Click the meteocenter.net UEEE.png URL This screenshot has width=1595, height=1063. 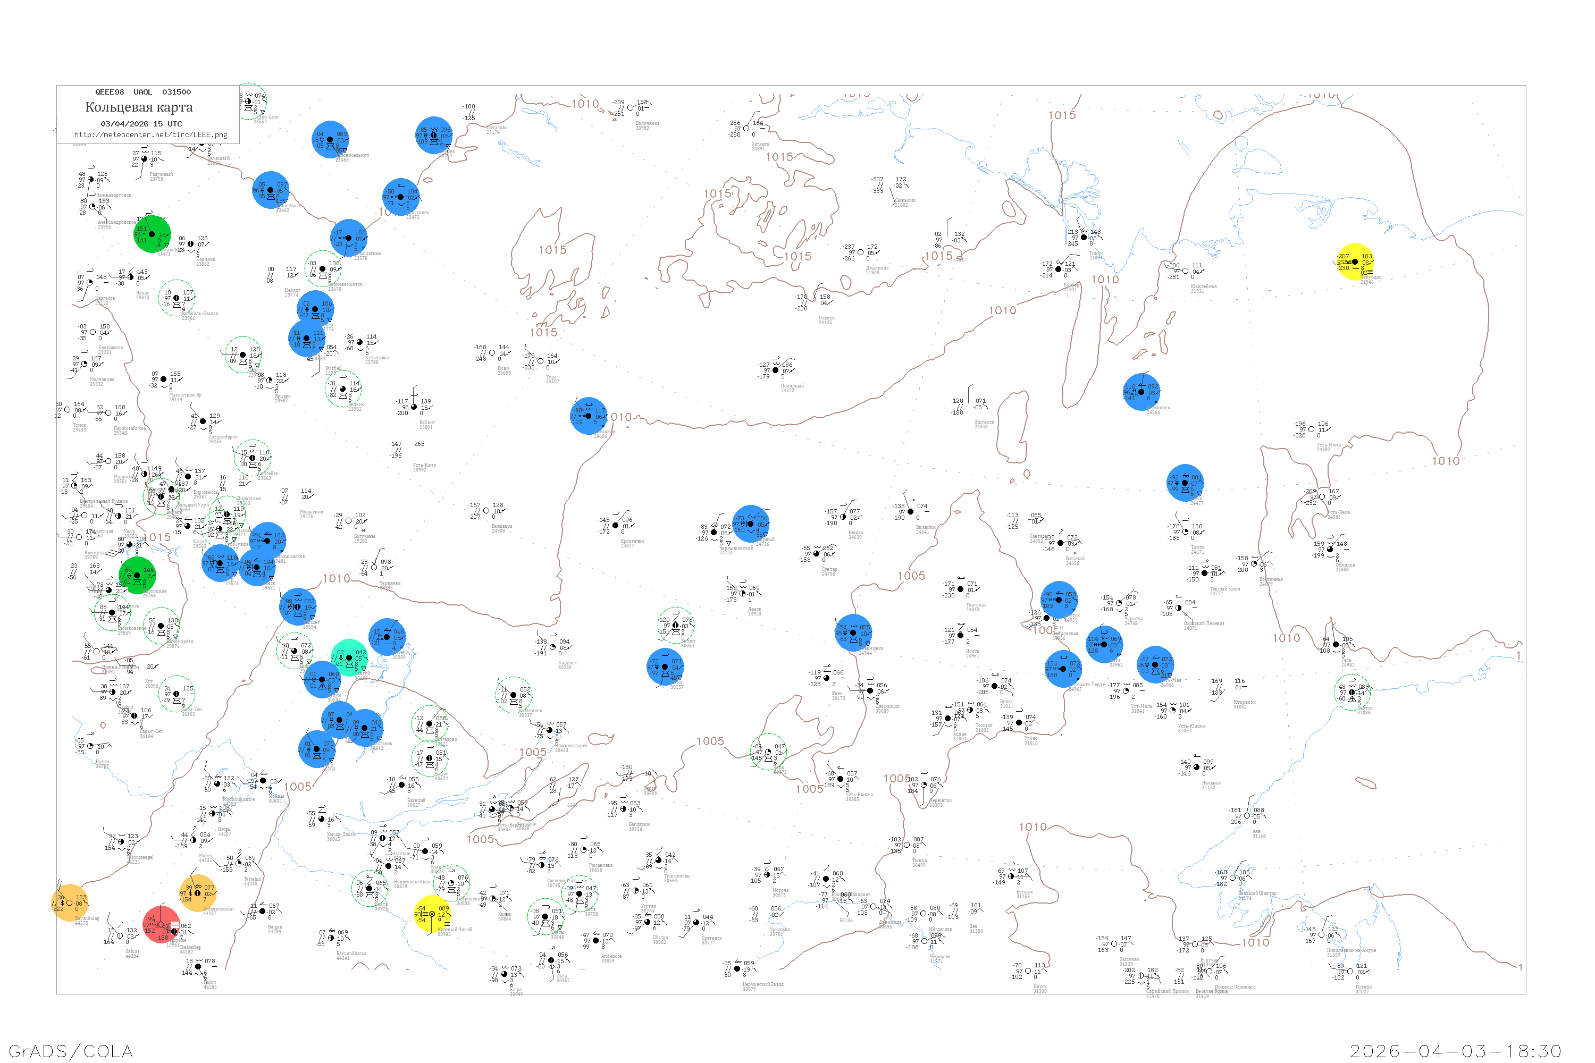pyautogui.click(x=150, y=134)
